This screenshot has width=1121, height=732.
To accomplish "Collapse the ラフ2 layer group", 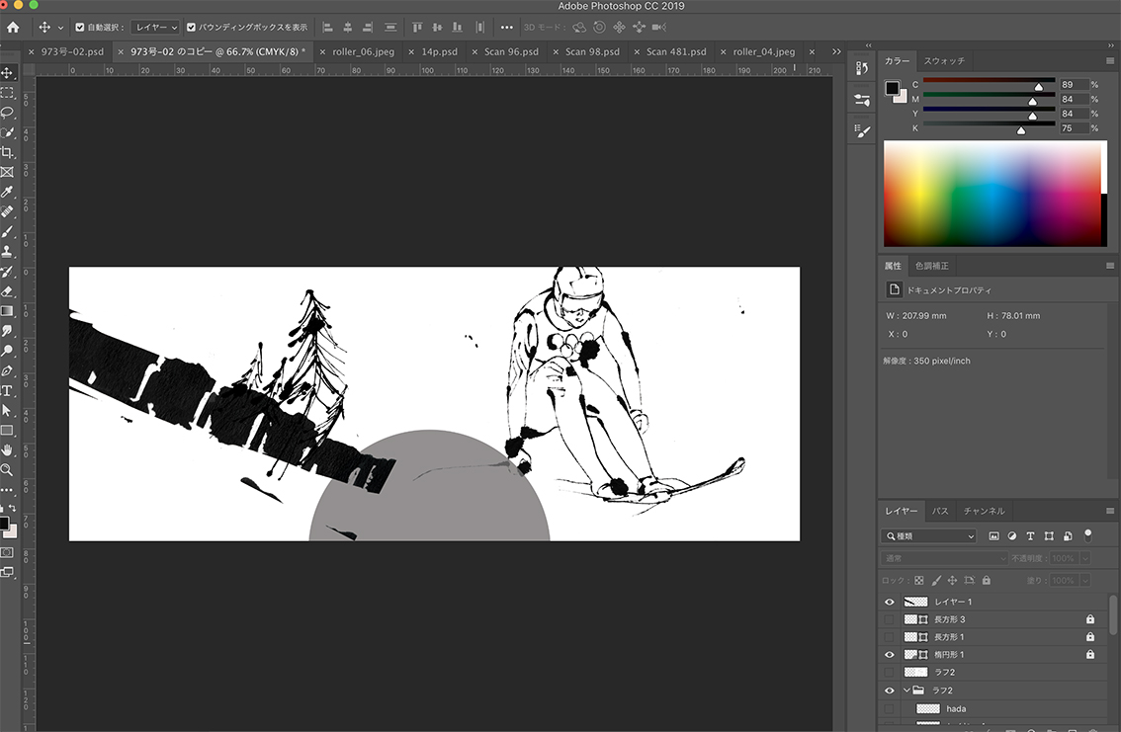I will point(906,691).
